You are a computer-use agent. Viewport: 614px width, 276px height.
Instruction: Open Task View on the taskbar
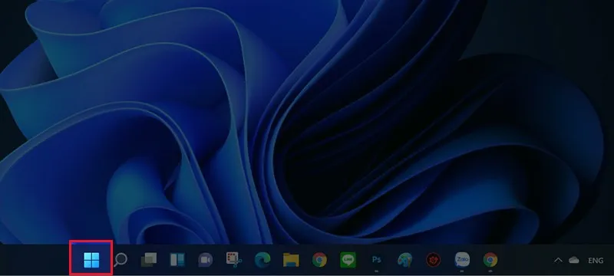(149, 260)
